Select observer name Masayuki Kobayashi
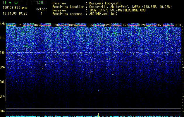Screen dimensions: 184x117 [x=105, y=3]
